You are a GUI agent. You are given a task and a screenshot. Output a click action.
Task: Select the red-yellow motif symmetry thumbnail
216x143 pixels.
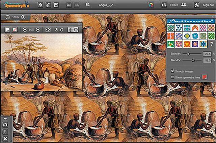click(187, 44)
